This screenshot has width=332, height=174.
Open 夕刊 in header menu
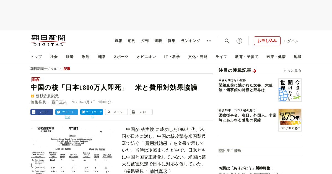pyautogui.click(x=145, y=41)
